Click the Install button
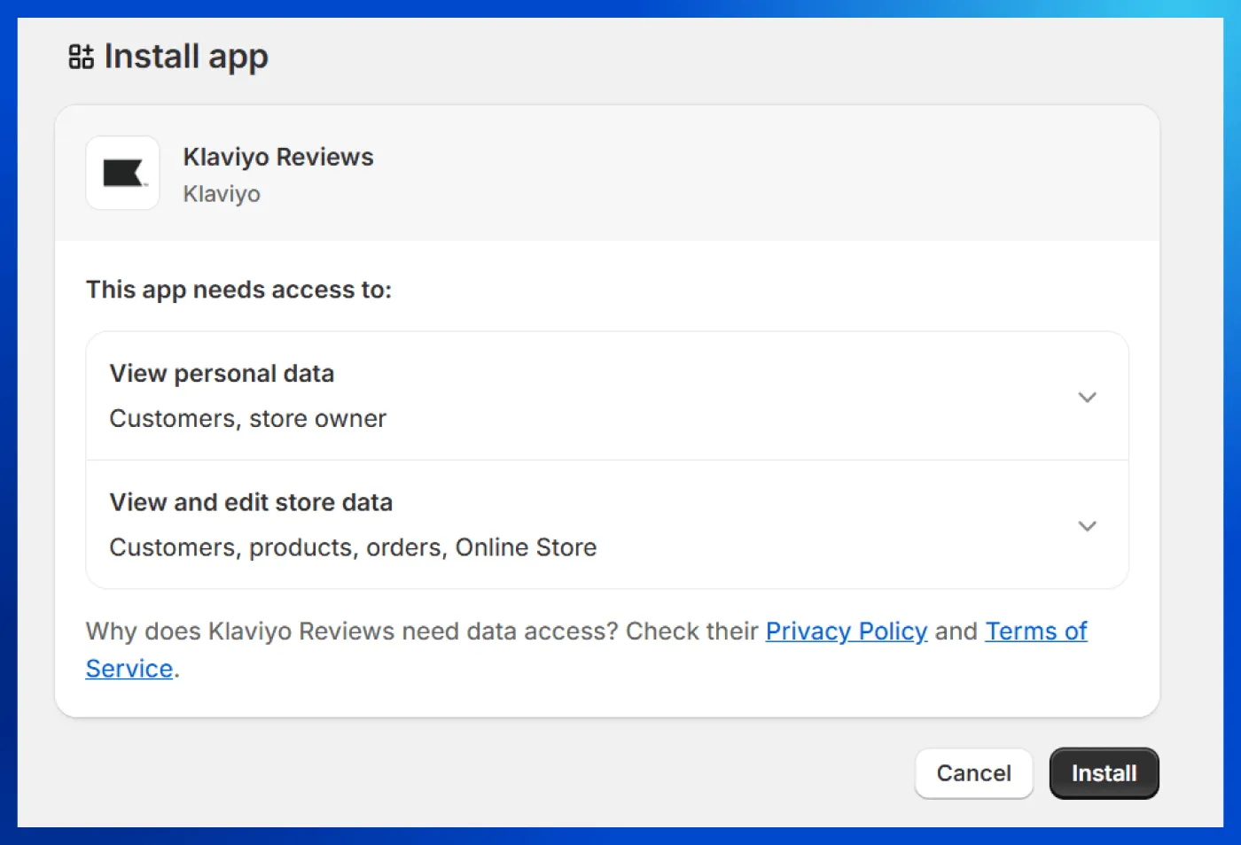Viewport: 1241px width, 845px height. 1104,773
